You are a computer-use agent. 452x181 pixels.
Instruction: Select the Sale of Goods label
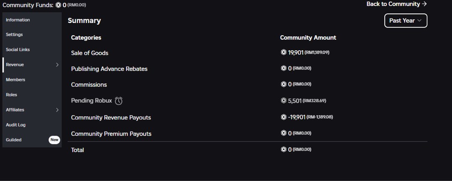(x=90, y=53)
